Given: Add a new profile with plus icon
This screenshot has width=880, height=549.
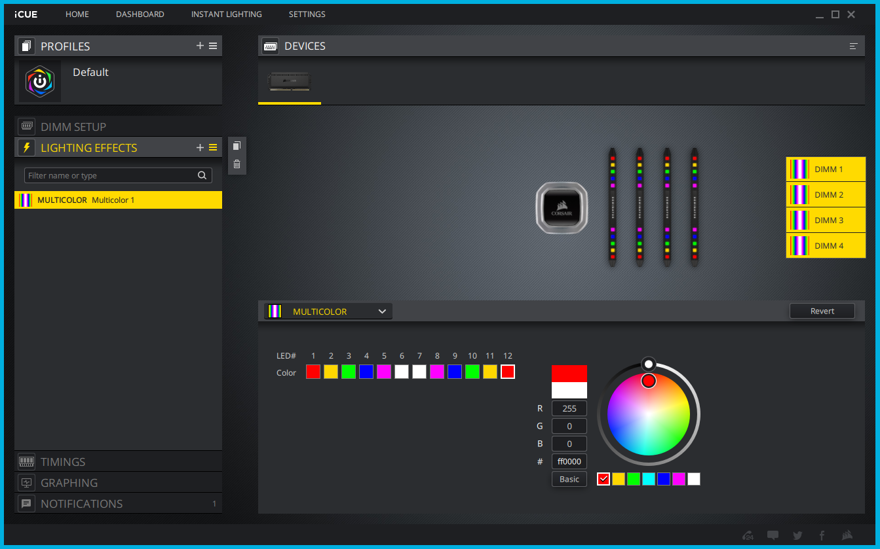Looking at the screenshot, I should click(200, 46).
